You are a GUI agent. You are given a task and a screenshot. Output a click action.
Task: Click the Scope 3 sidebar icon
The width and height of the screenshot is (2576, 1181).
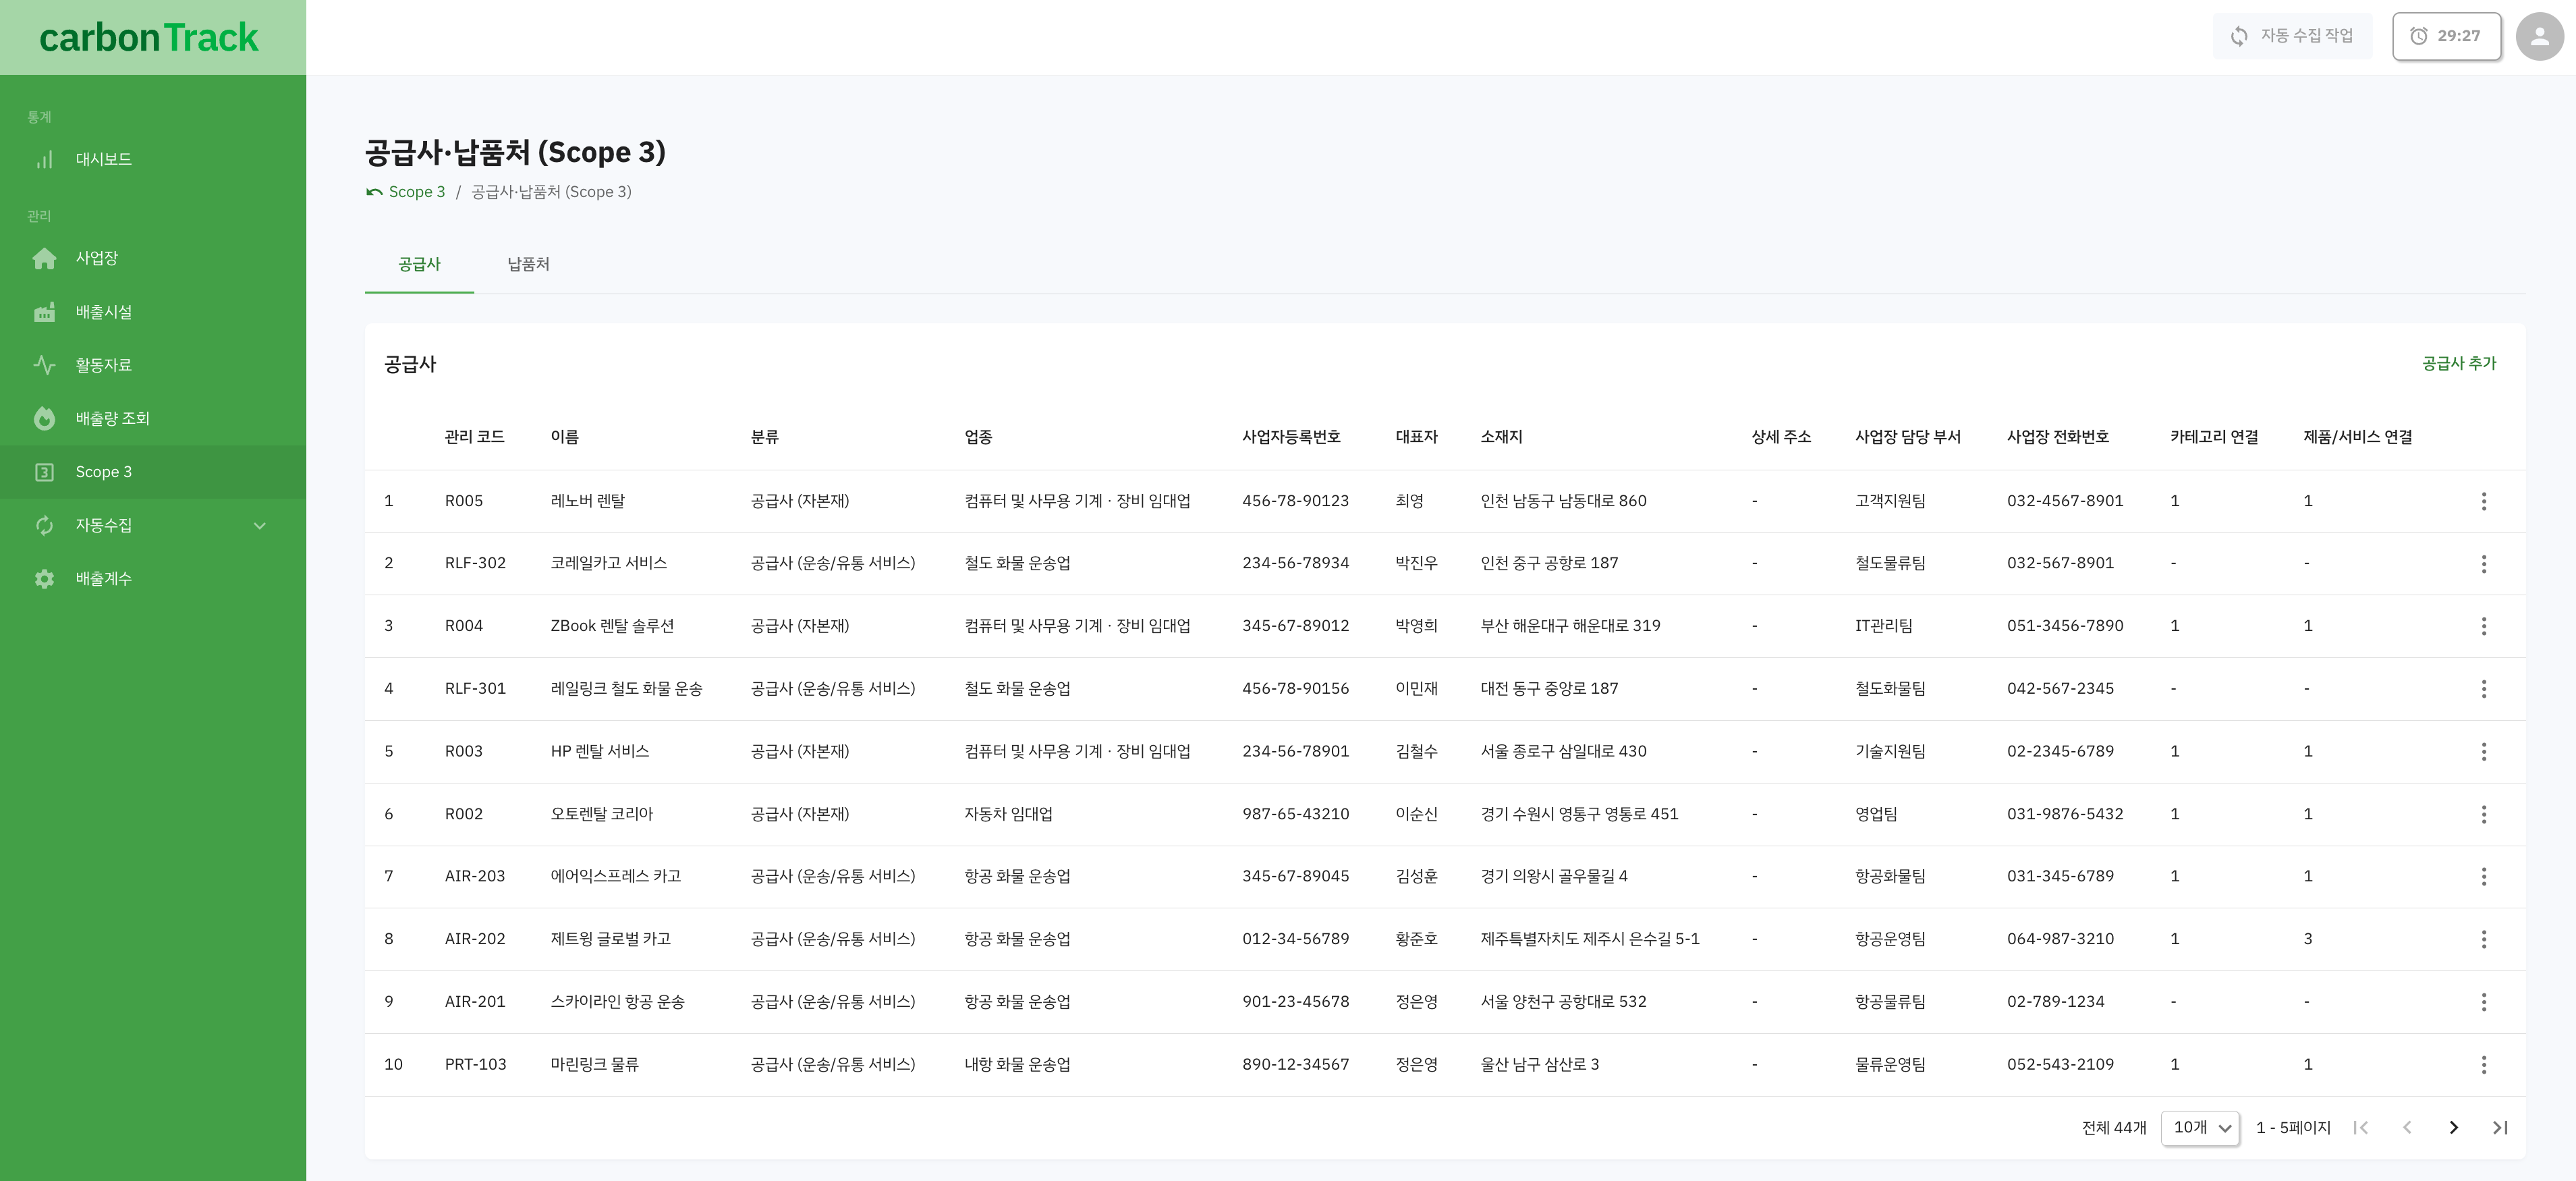click(45, 472)
